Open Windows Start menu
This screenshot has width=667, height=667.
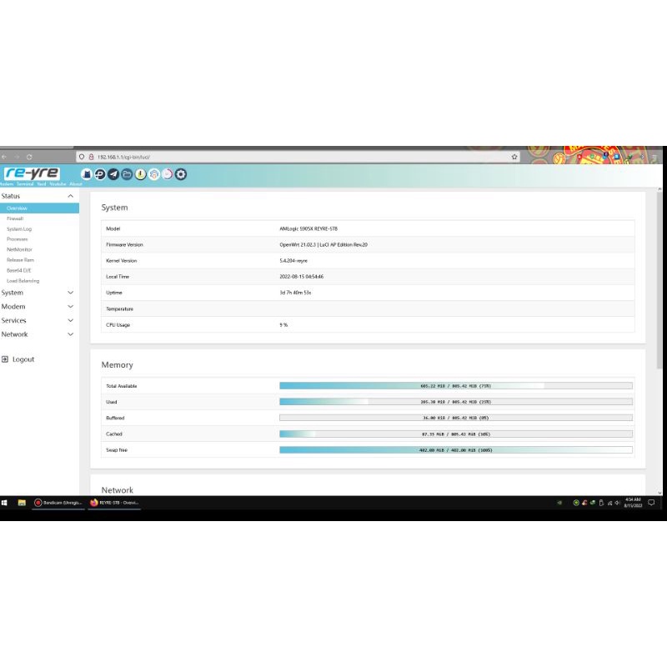4,503
